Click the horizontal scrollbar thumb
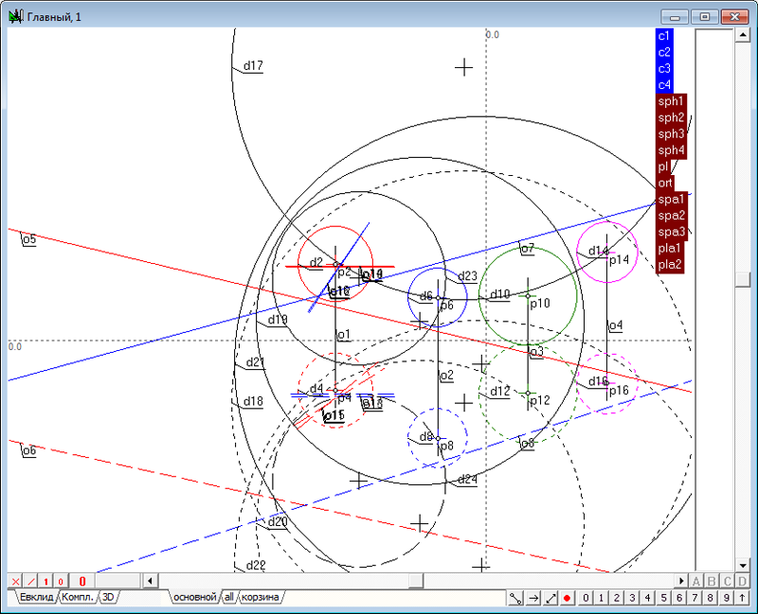 [416, 581]
